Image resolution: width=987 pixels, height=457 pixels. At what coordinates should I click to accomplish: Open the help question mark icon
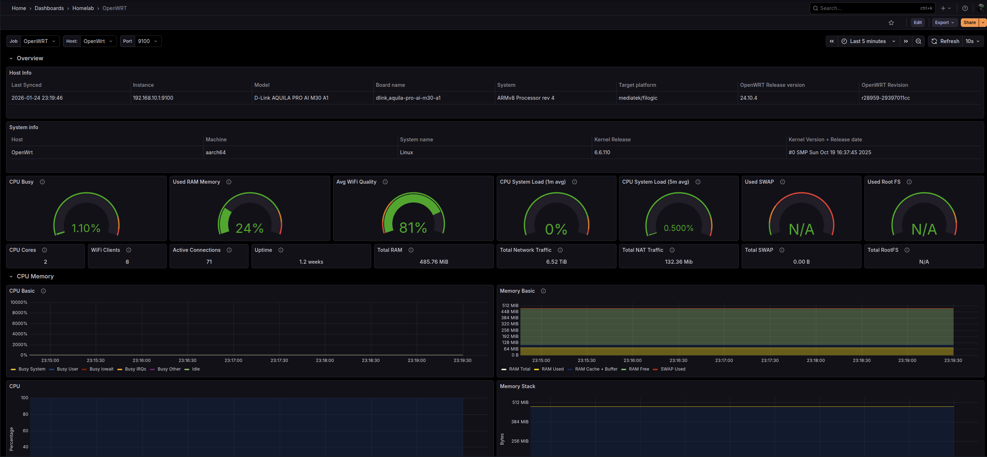(965, 8)
